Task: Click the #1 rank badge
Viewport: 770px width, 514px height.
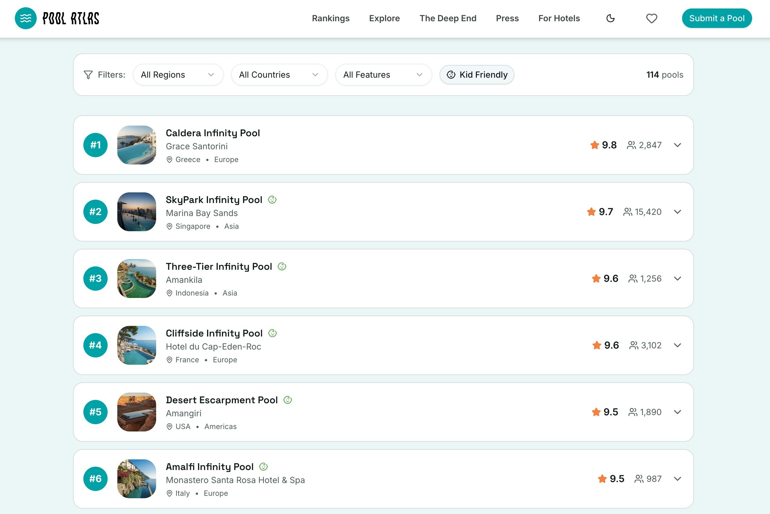Action: (x=95, y=145)
